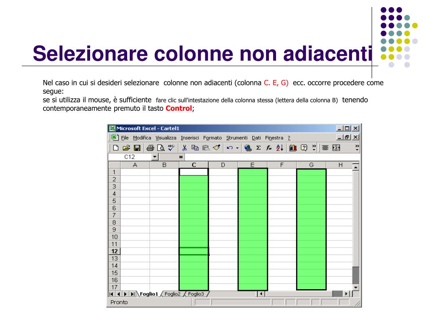
Task: Open the Strumenti menu
Action: [x=237, y=137]
